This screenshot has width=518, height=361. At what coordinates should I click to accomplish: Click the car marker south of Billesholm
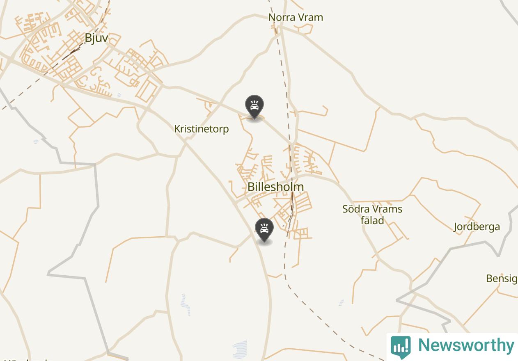tap(264, 231)
